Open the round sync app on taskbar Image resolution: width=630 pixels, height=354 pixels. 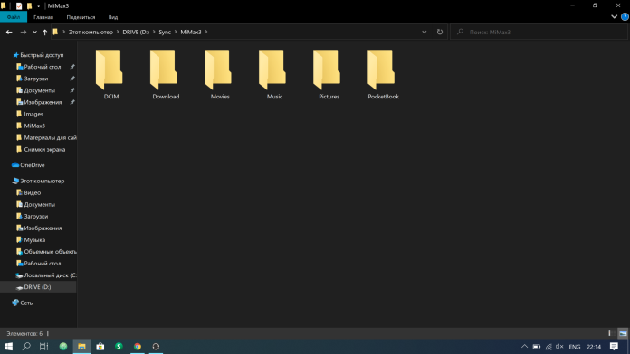156,347
